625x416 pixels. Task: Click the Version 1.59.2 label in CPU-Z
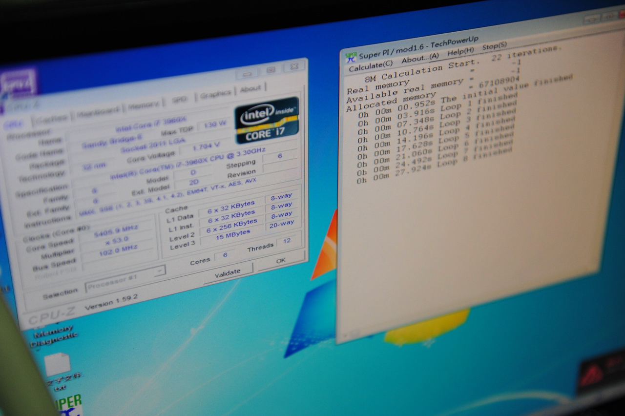coord(111,302)
